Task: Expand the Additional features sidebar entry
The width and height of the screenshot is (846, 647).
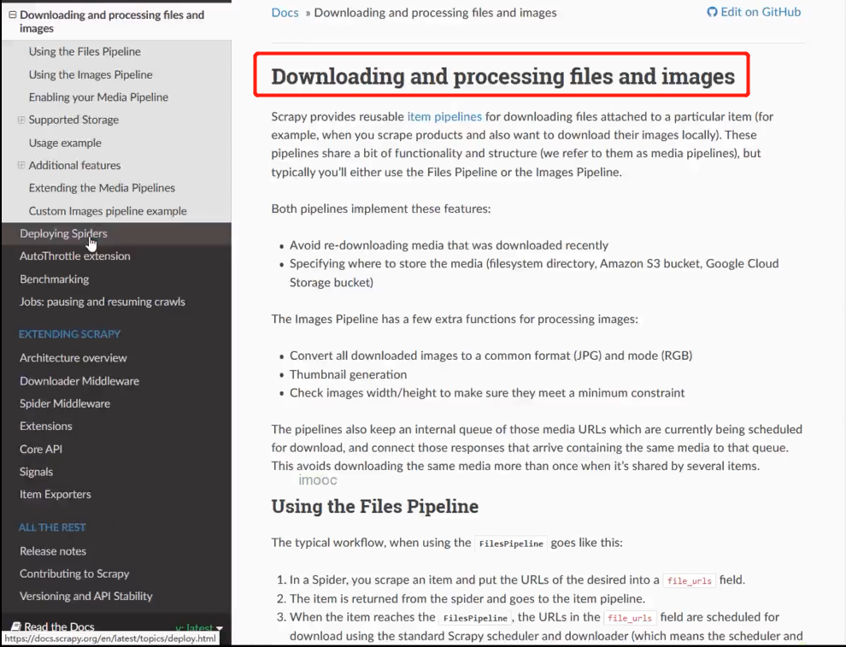Action: [x=21, y=165]
